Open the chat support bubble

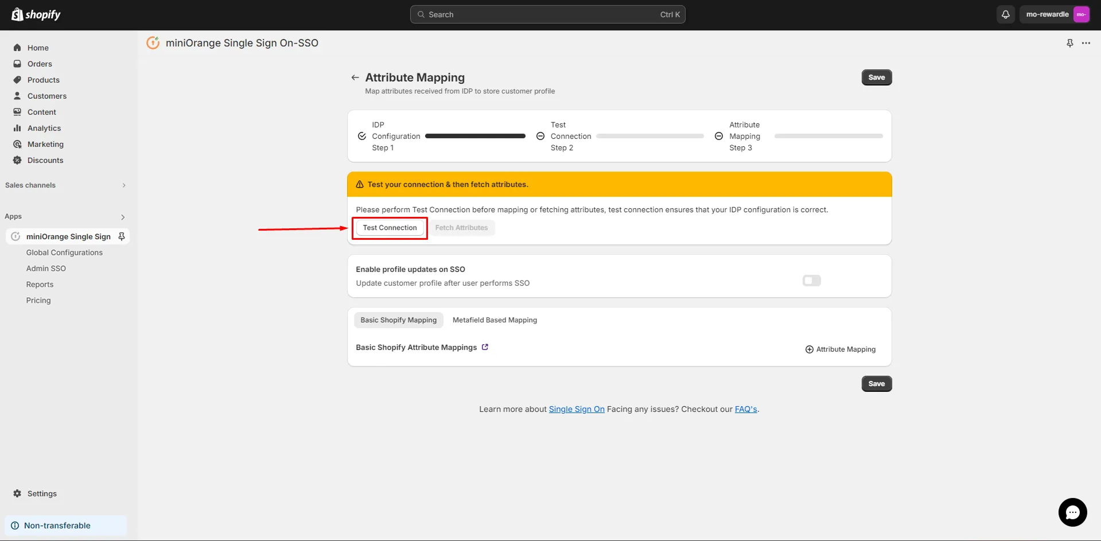click(x=1072, y=512)
